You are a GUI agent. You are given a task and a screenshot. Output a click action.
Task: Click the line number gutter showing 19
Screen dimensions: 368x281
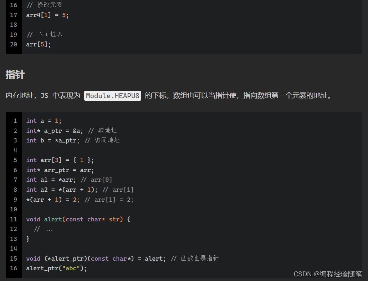tap(13, 34)
